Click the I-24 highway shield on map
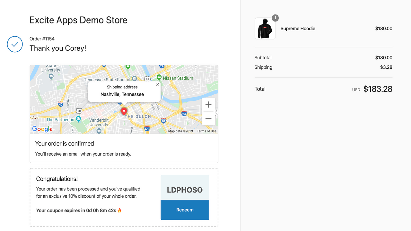411x231 pixels. (x=184, y=114)
